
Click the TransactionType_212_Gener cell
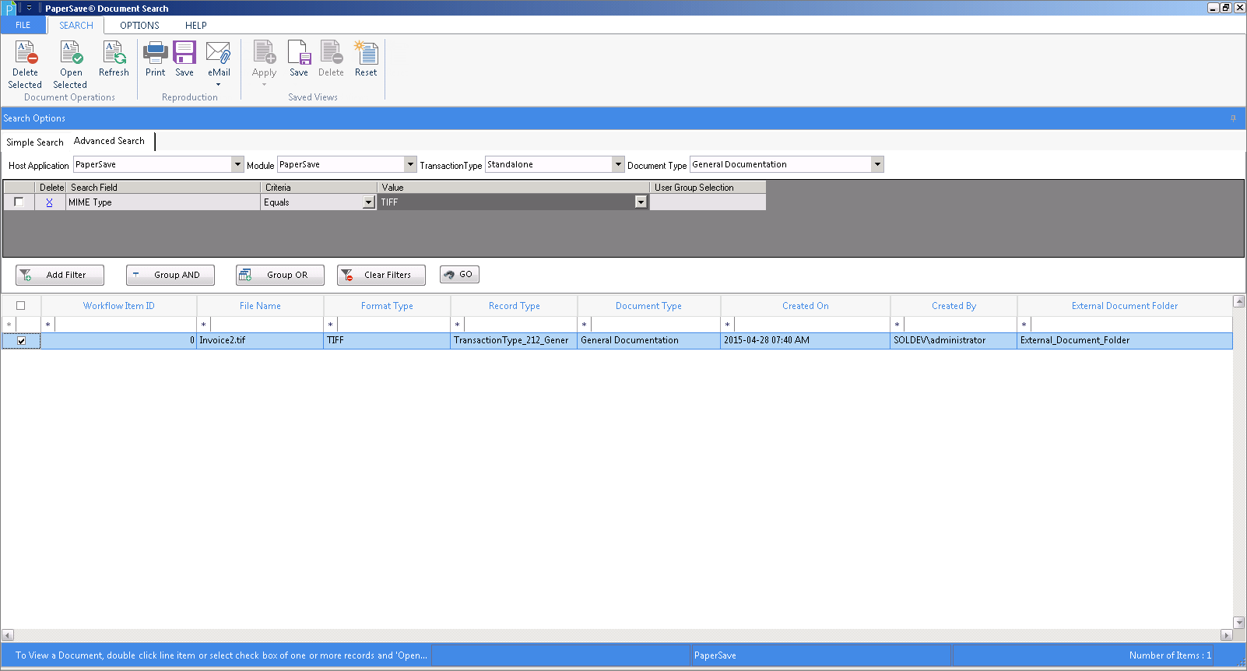click(x=514, y=340)
